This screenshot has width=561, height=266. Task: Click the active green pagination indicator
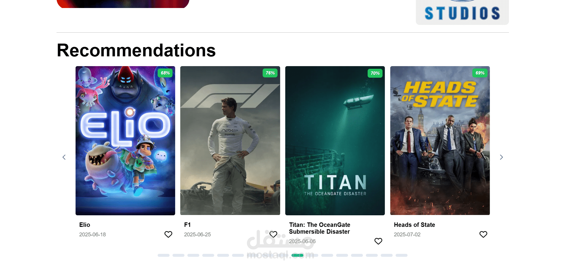pyautogui.click(x=297, y=255)
